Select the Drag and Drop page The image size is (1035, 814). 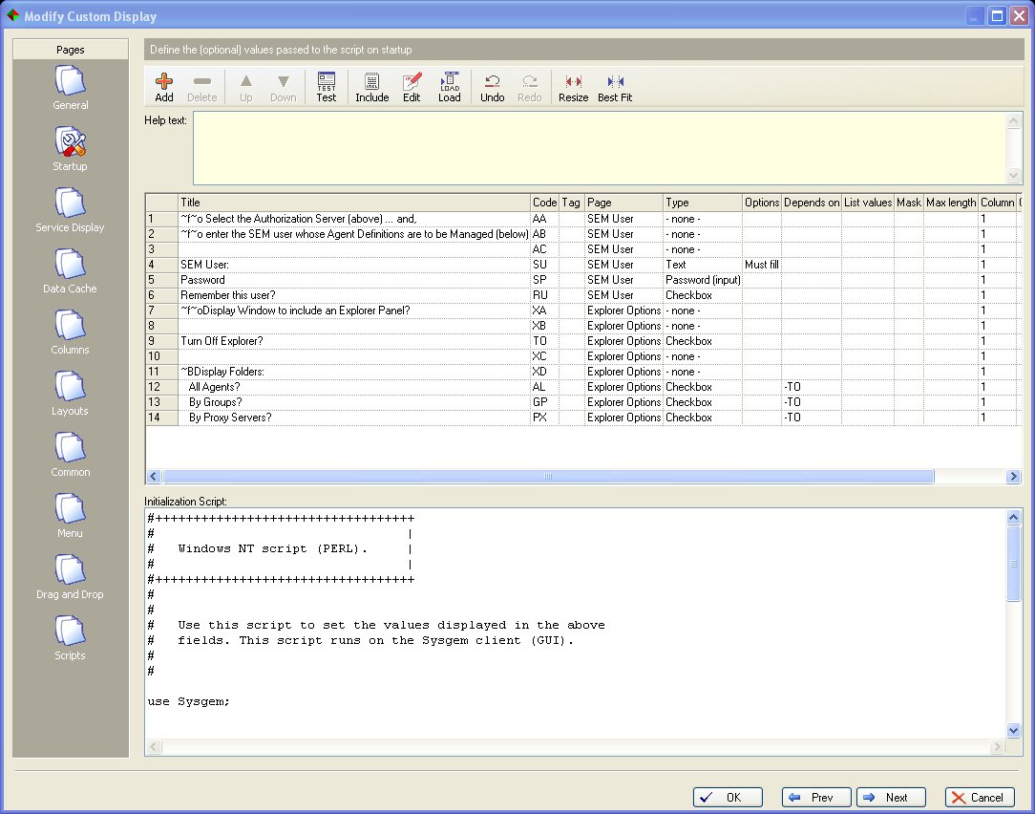click(x=71, y=576)
